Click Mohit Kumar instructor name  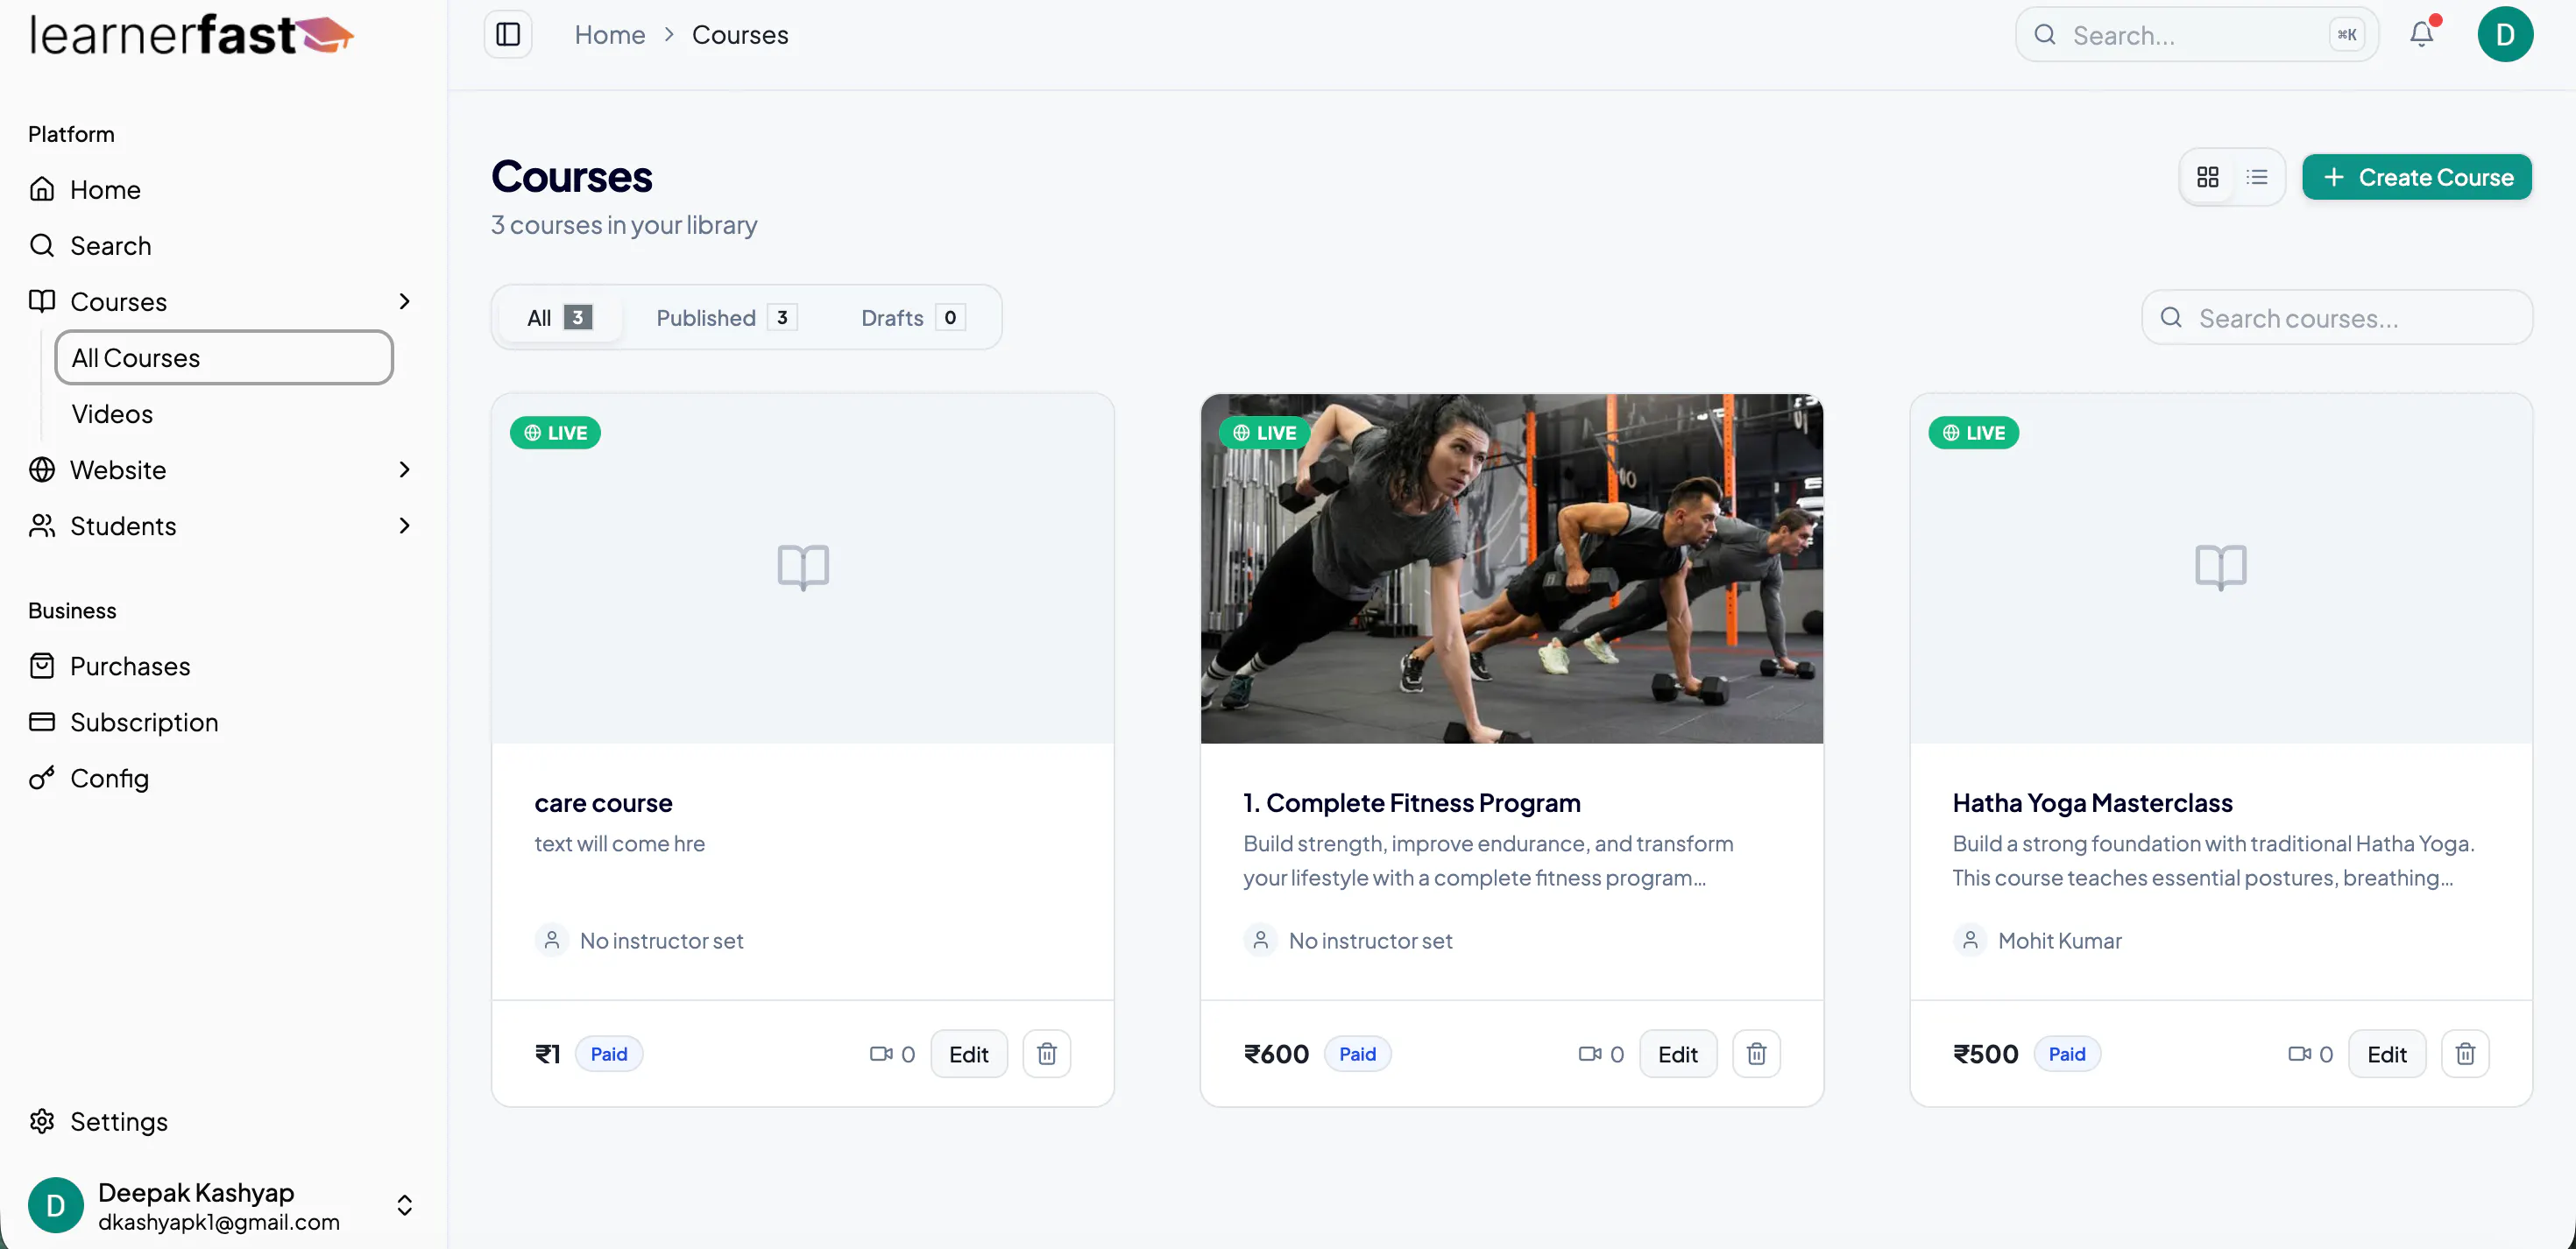click(2059, 940)
